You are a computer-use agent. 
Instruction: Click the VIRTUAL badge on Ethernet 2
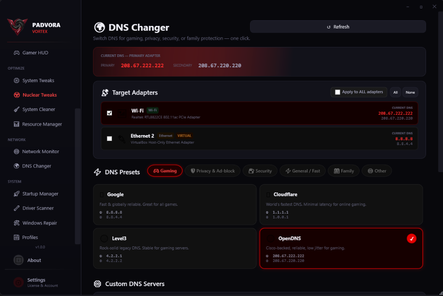[x=184, y=135]
